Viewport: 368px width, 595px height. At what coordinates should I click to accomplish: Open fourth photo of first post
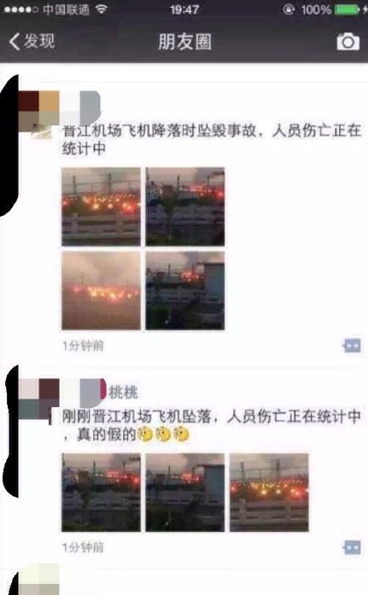[x=185, y=290]
